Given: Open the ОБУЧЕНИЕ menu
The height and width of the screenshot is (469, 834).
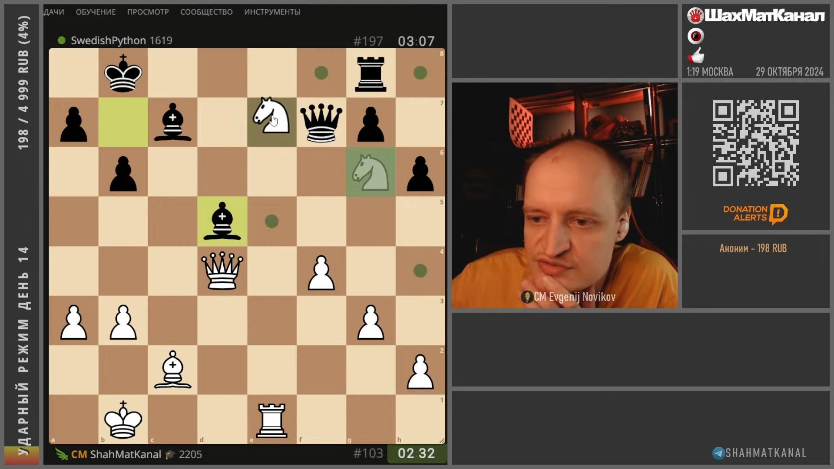Looking at the screenshot, I should click(x=96, y=12).
